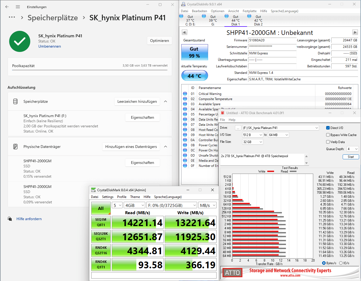Run All tests in CrystalDiskMark
Viewport: 361px width, 281px height.
tap(101, 208)
